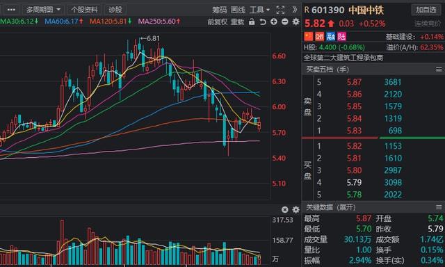Click 成交额 1.74亿 value
Screen dimensions: 445x267
pyautogui.click(x=432, y=239)
